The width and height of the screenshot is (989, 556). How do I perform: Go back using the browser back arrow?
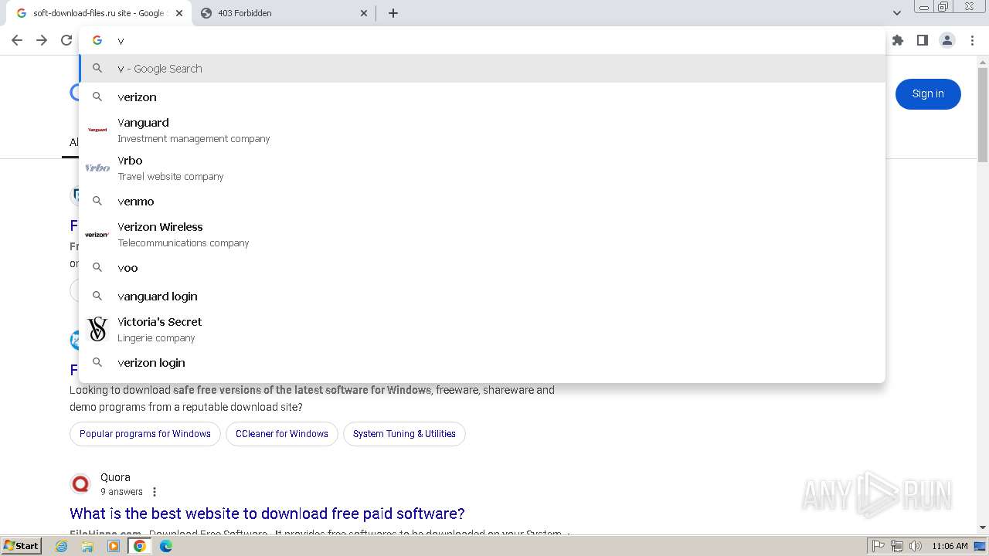pos(17,40)
